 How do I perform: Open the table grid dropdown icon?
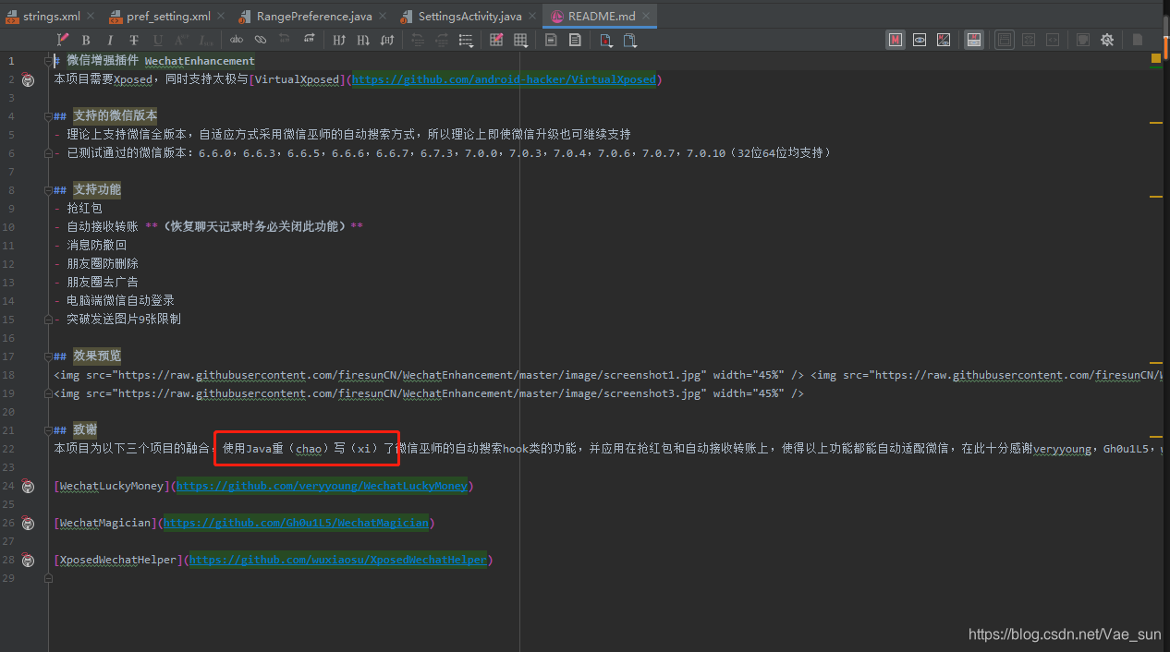[521, 40]
